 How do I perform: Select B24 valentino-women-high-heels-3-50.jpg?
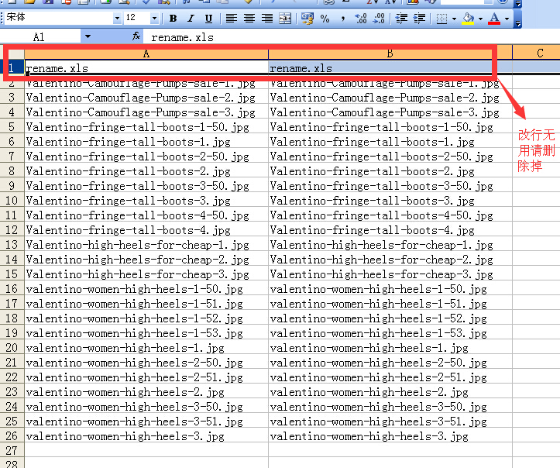click(x=390, y=407)
